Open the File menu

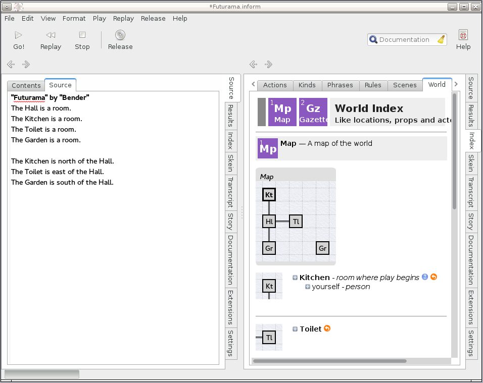pyautogui.click(x=9, y=19)
